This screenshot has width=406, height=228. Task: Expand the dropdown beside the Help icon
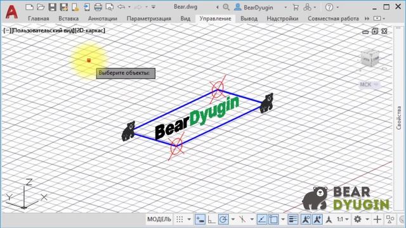click(337, 8)
